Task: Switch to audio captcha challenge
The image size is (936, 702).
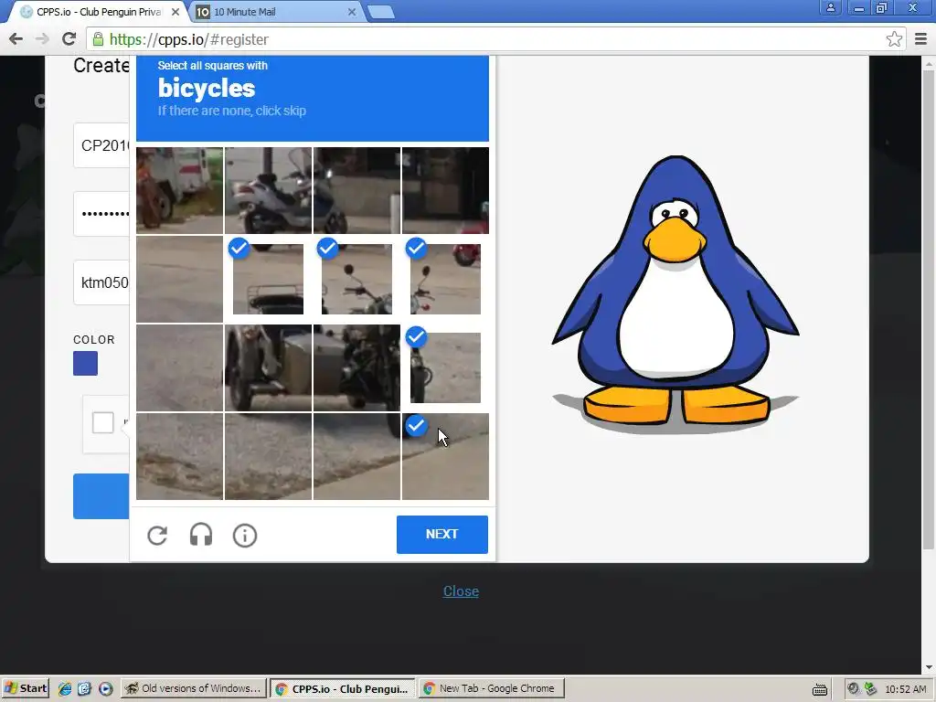Action: pyautogui.click(x=201, y=535)
